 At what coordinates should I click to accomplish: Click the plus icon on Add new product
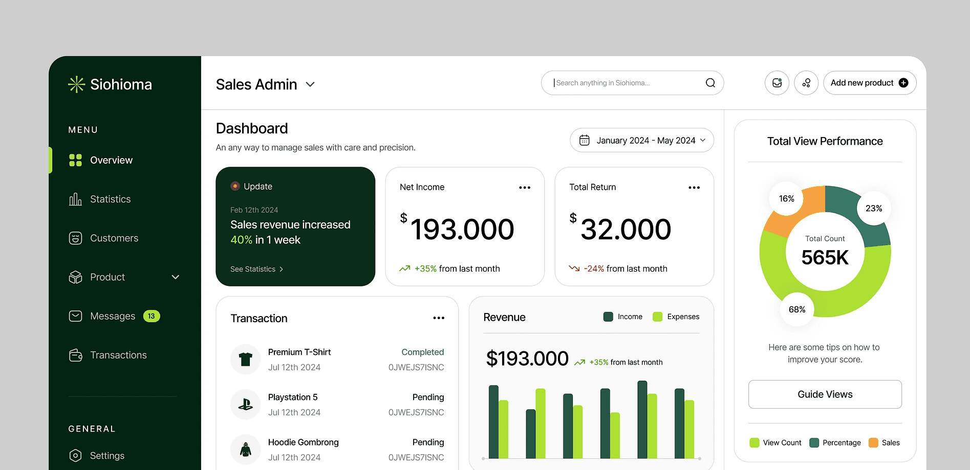[x=903, y=83]
